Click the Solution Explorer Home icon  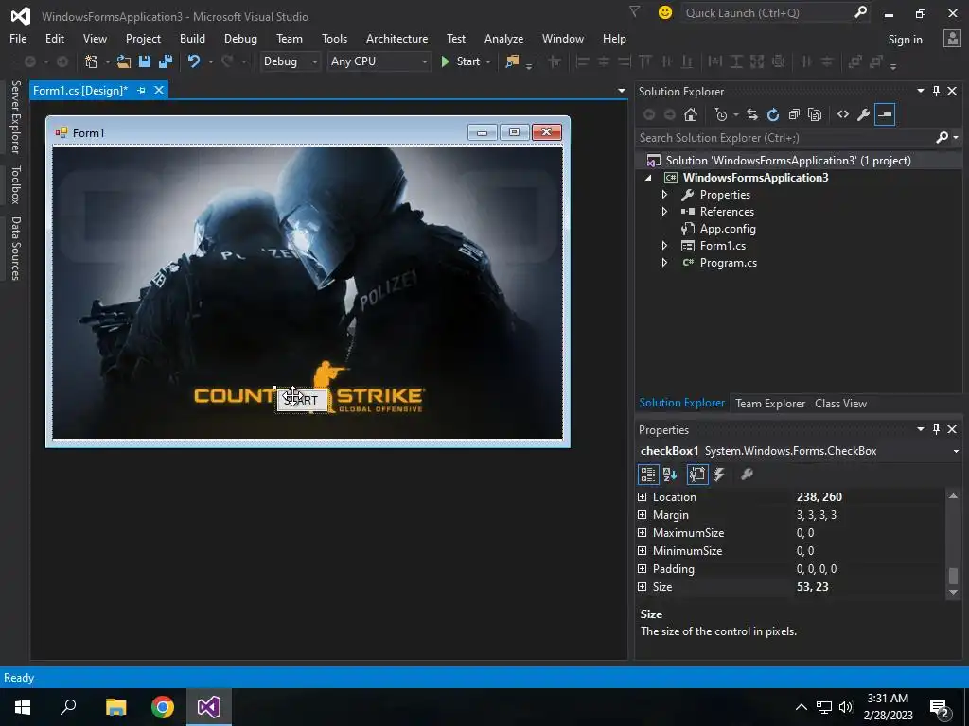click(690, 114)
